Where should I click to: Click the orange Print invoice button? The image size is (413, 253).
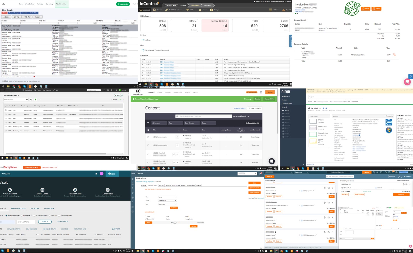click(365, 9)
